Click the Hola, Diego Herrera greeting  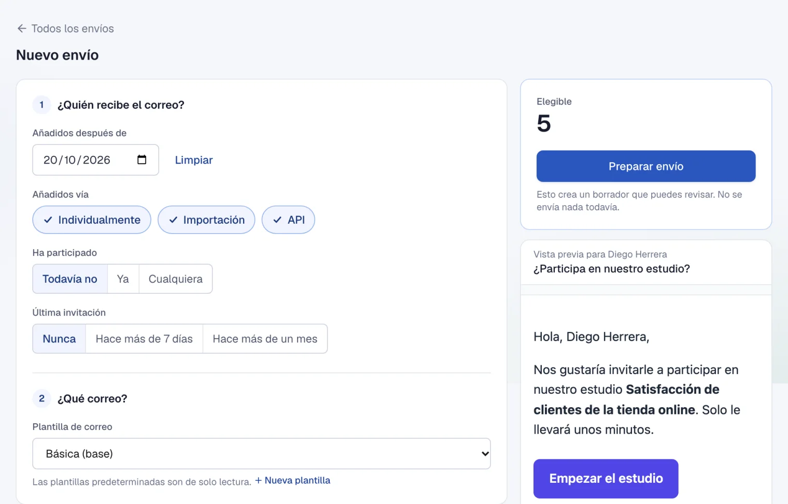(x=592, y=337)
